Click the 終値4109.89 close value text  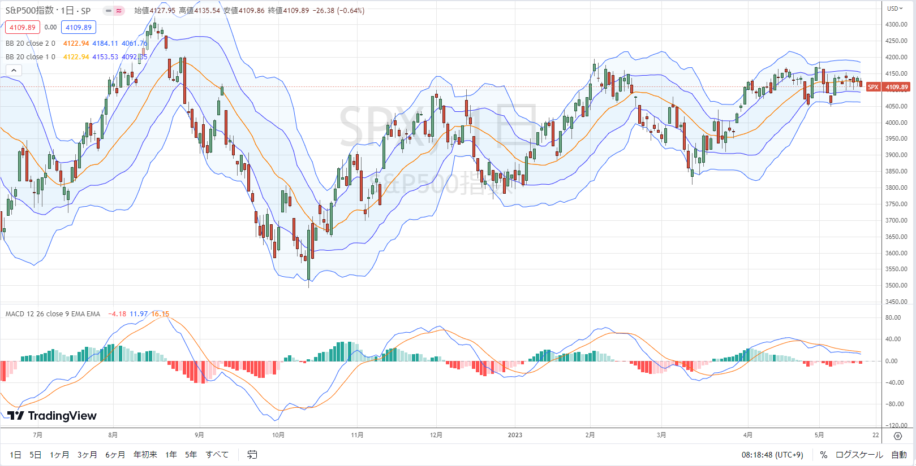(x=288, y=11)
